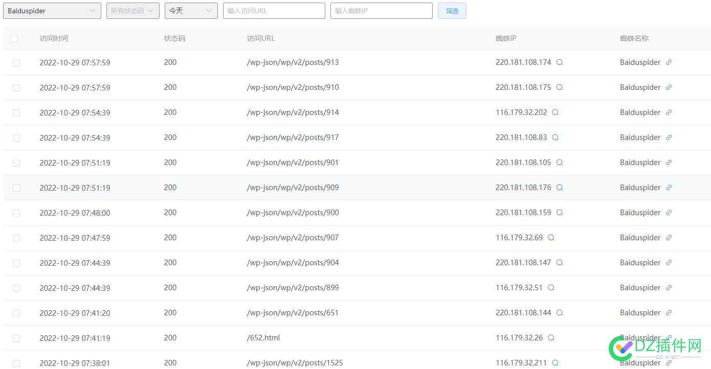Open the Baiduspider spider-name dropdown

[x=52, y=11]
